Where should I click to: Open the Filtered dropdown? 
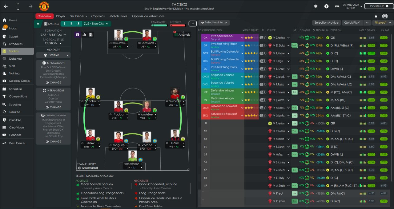[x=383, y=22]
